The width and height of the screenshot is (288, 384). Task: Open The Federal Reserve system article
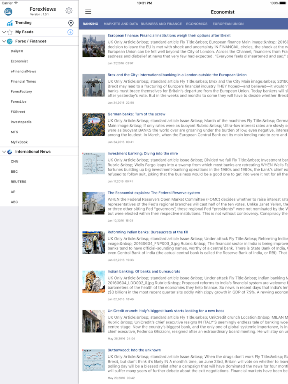click(x=154, y=193)
